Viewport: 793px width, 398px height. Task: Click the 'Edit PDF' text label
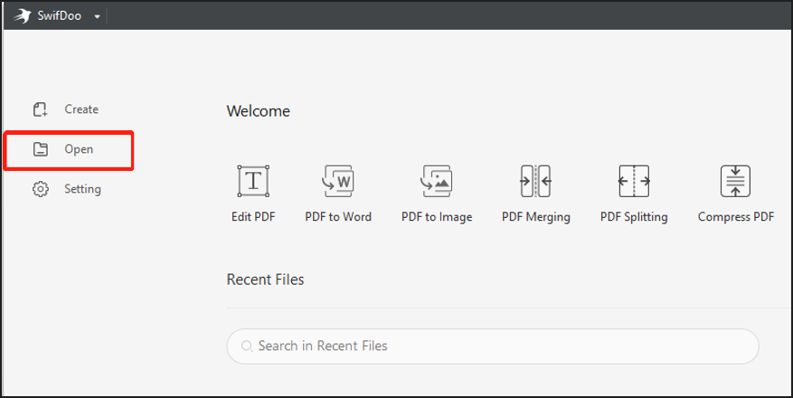coord(253,217)
